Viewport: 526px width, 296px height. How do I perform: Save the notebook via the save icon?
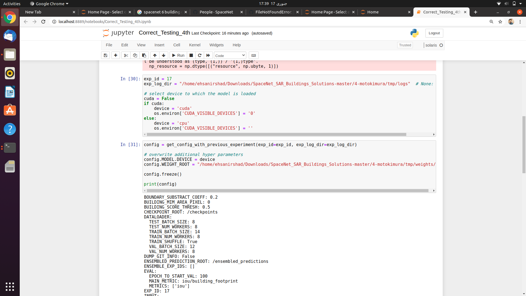click(105, 55)
